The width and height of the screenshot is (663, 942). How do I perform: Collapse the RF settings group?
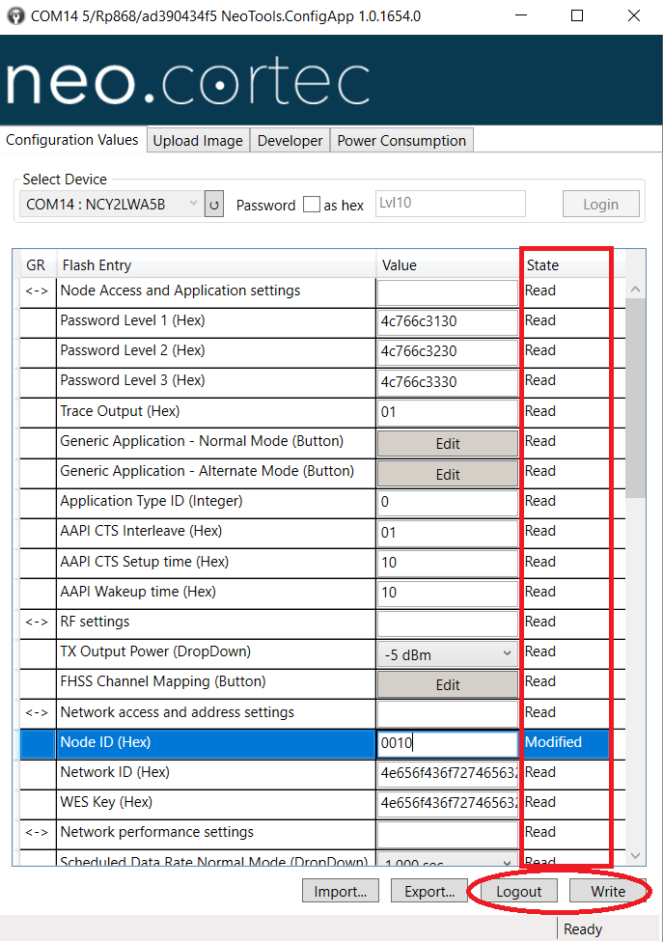coord(37,622)
